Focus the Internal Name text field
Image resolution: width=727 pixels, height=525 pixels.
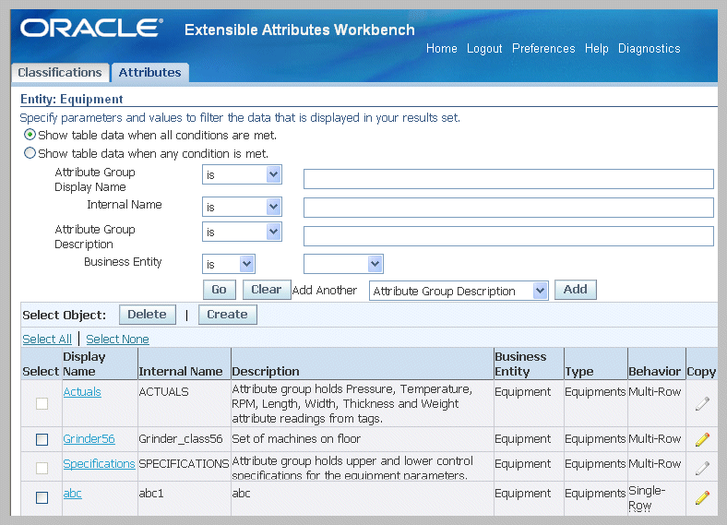[x=508, y=208]
